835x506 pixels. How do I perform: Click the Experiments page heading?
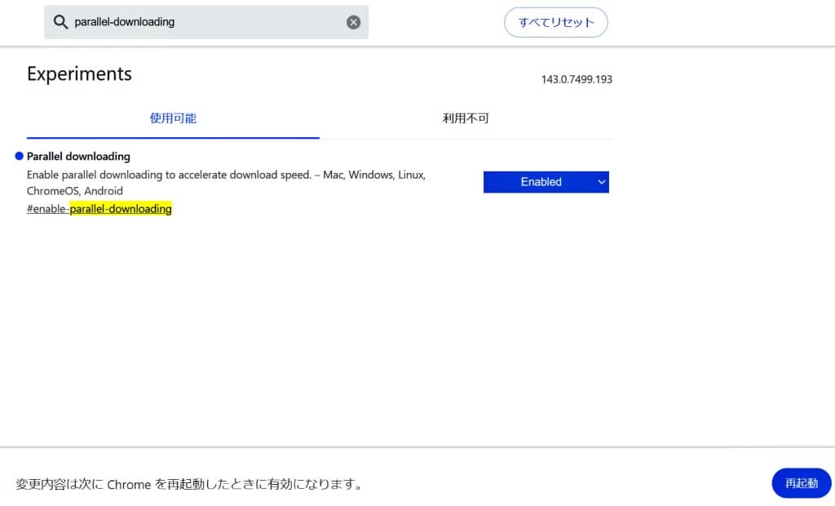[x=79, y=73]
